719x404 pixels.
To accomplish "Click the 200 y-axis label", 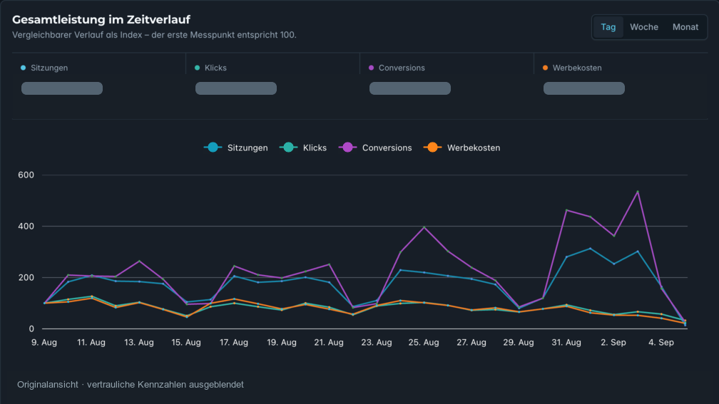I will [x=26, y=278].
